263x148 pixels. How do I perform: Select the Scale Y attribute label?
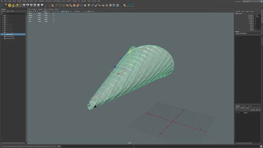pos(251,27)
